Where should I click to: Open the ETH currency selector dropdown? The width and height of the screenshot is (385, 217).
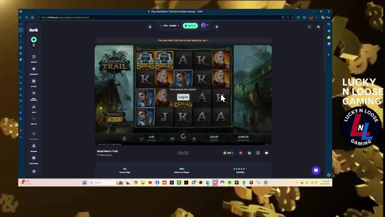pos(169,26)
